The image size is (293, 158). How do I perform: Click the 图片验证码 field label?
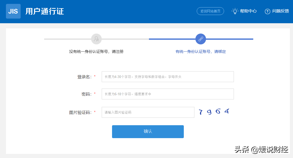pyautogui.click(x=80, y=113)
